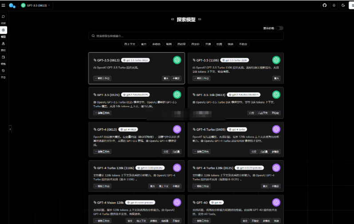
Task: Open the 日志 history sidebar icon
Action: click(4, 71)
